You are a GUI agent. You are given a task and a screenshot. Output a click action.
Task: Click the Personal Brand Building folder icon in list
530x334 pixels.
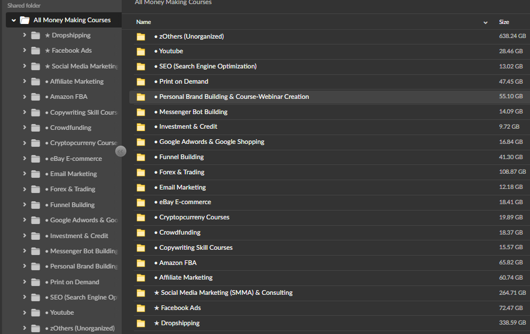coord(141,97)
